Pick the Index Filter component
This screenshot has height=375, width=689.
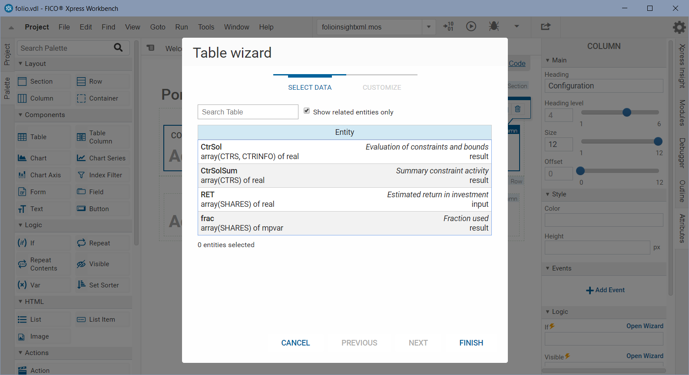(103, 175)
